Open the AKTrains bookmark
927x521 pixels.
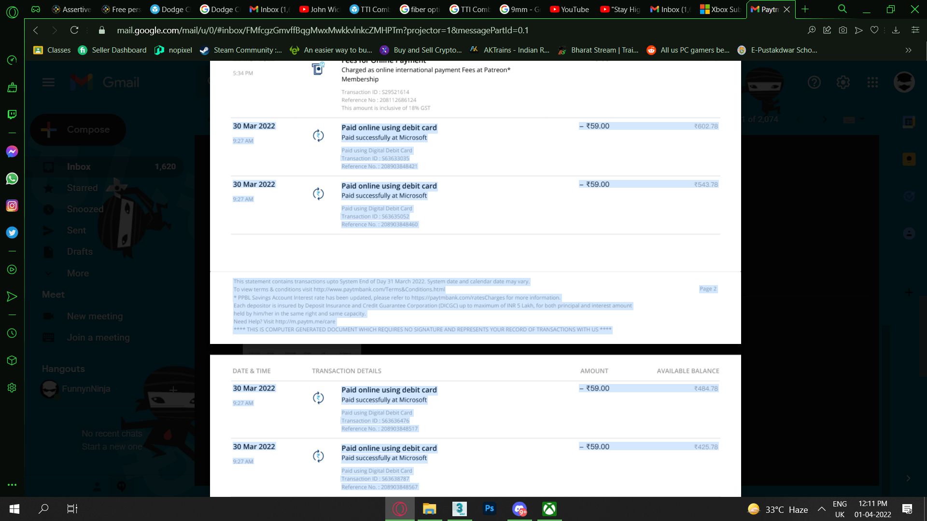point(510,50)
